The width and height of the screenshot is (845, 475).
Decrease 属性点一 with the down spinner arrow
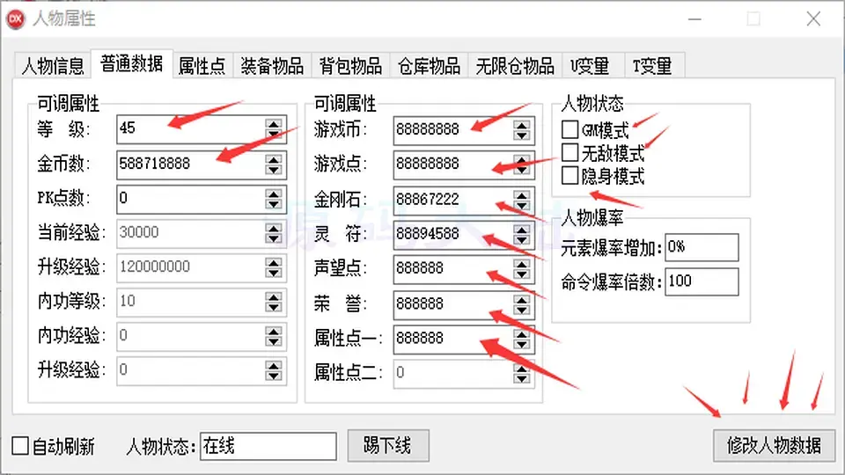(521, 344)
